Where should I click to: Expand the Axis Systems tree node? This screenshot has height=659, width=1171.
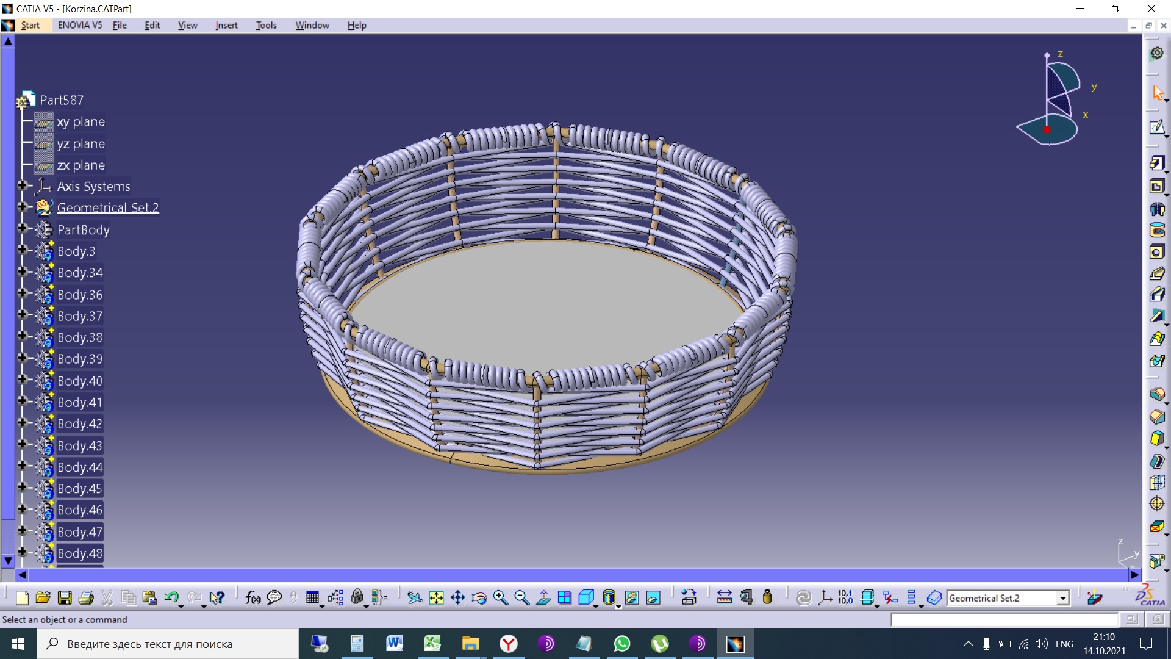pyautogui.click(x=23, y=185)
